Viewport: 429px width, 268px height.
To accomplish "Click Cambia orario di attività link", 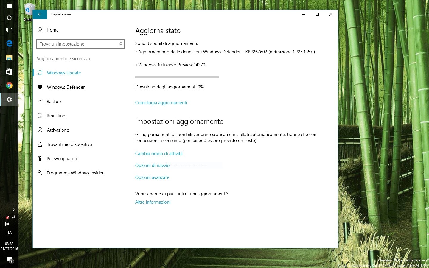I will 159,154.
